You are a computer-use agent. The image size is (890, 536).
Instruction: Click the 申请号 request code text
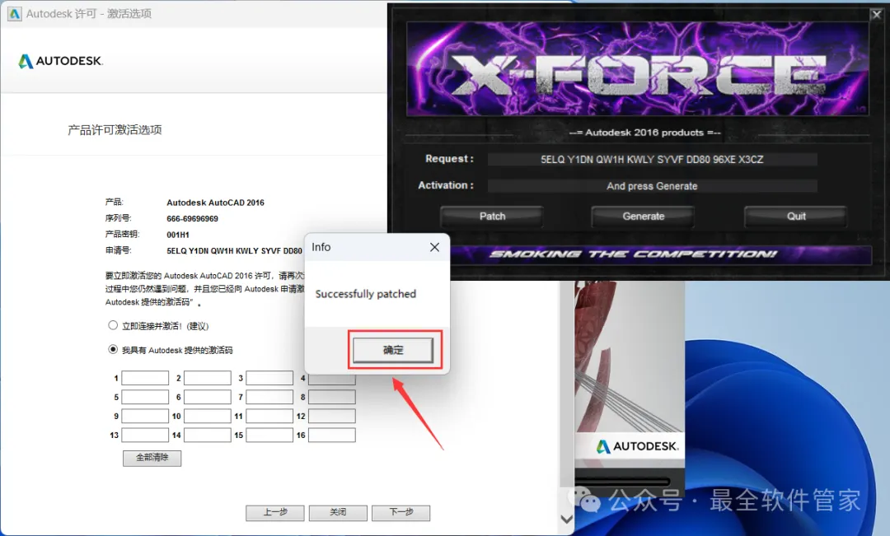click(234, 250)
